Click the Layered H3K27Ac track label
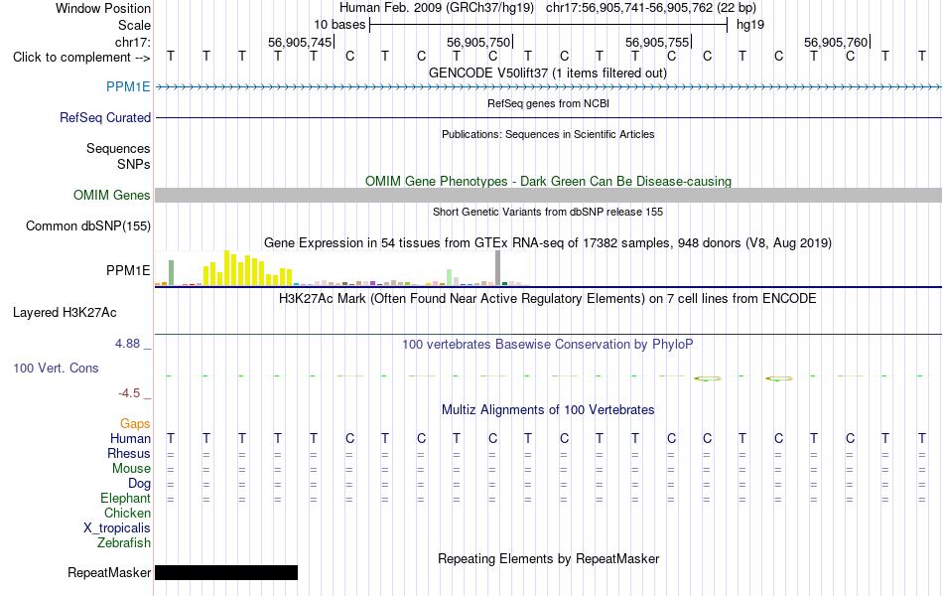943x596 pixels. tap(65, 313)
